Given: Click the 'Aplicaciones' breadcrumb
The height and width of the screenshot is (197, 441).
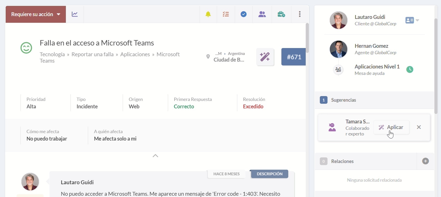Looking at the screenshot, I should (x=135, y=54).
